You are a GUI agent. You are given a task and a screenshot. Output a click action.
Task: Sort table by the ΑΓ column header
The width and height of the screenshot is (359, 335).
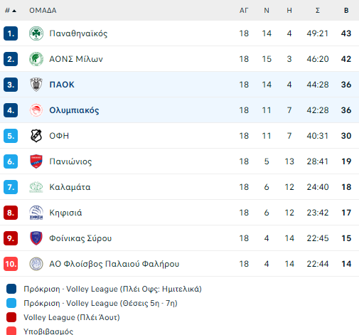(244, 11)
